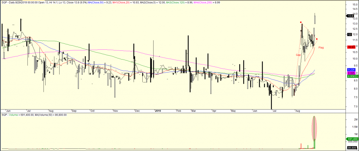Click the red 'Gap' annotation text
Screen dimensions: 359x151
pos(298,55)
